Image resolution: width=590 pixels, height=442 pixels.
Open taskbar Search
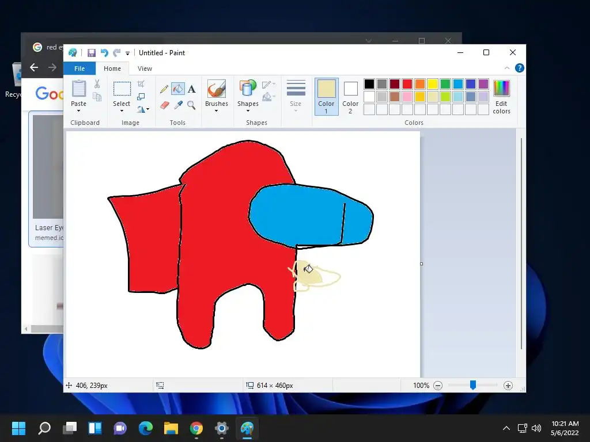pyautogui.click(x=44, y=428)
